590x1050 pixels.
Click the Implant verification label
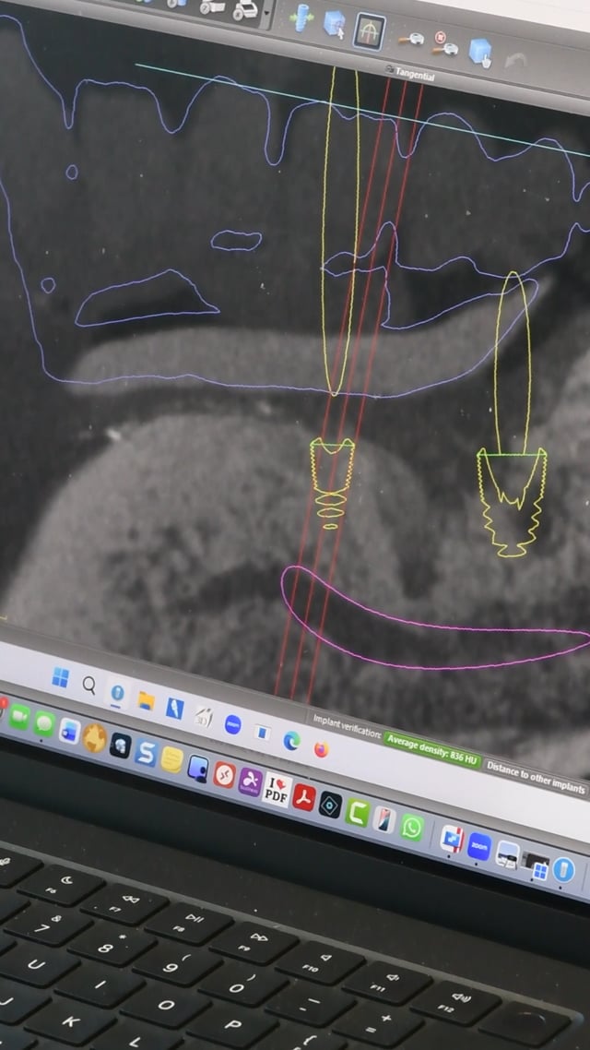pyautogui.click(x=347, y=727)
